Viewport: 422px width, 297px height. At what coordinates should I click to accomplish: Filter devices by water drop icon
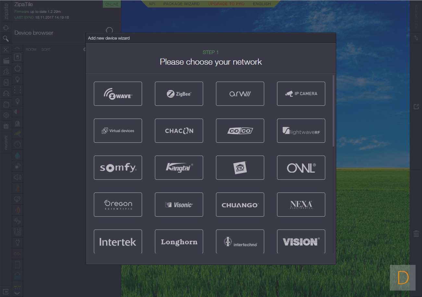pos(18,155)
